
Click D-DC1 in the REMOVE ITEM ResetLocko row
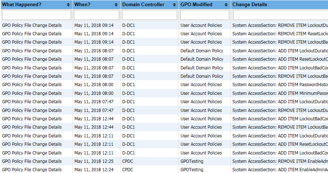pos(128,34)
